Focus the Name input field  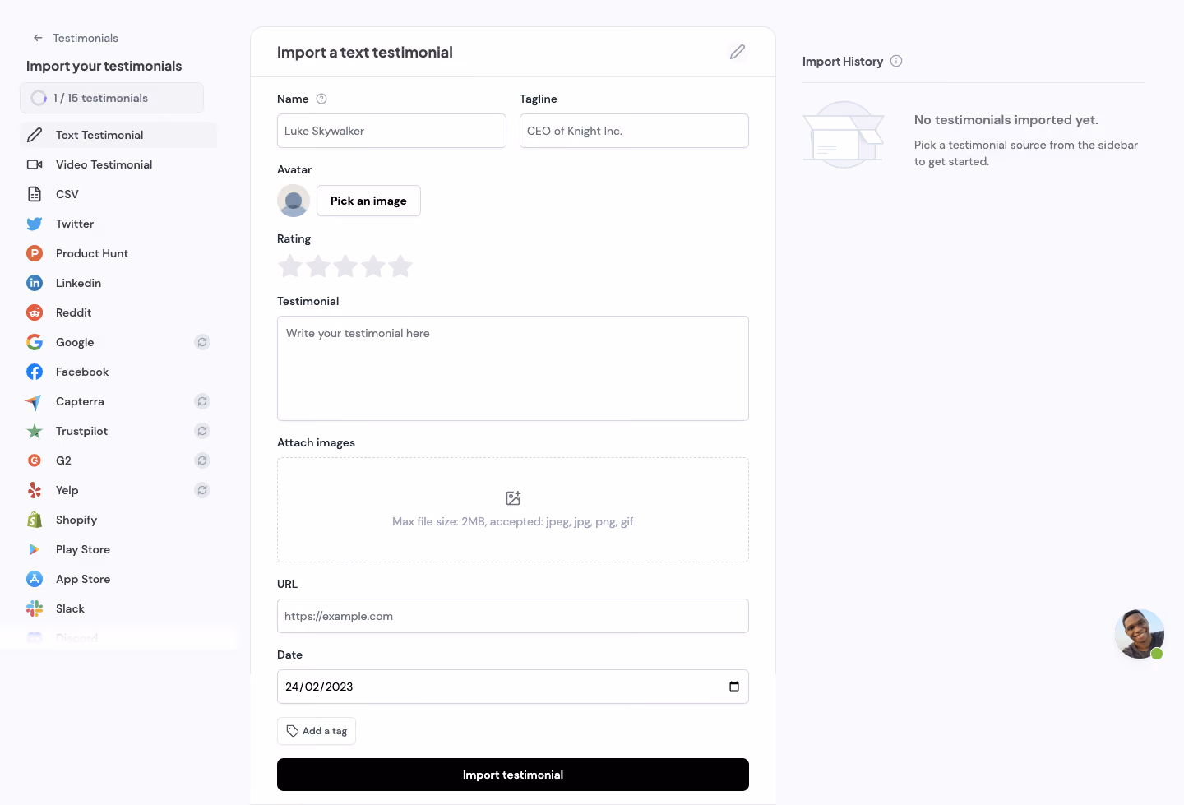[391, 131]
